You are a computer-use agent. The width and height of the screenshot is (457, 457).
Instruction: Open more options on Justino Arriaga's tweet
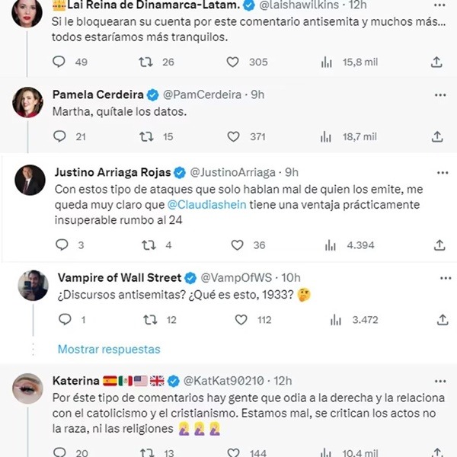pos(439,172)
